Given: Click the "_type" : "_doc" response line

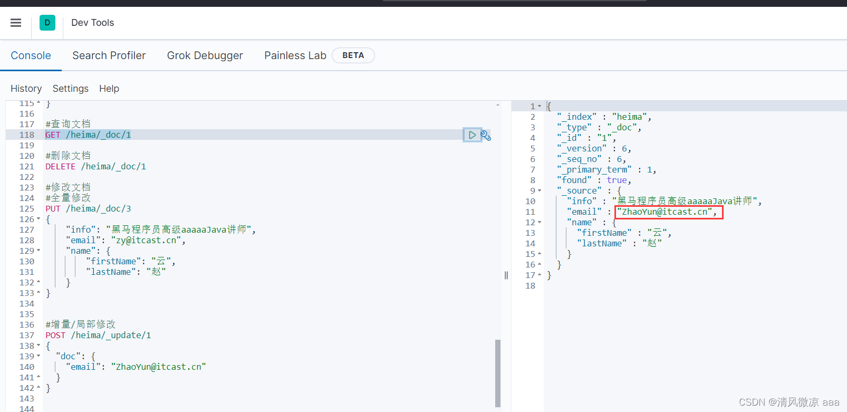Looking at the screenshot, I should pos(599,127).
